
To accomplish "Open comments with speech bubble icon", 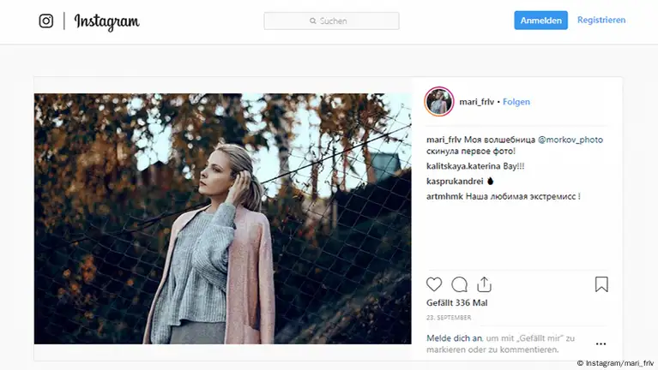I will (459, 284).
